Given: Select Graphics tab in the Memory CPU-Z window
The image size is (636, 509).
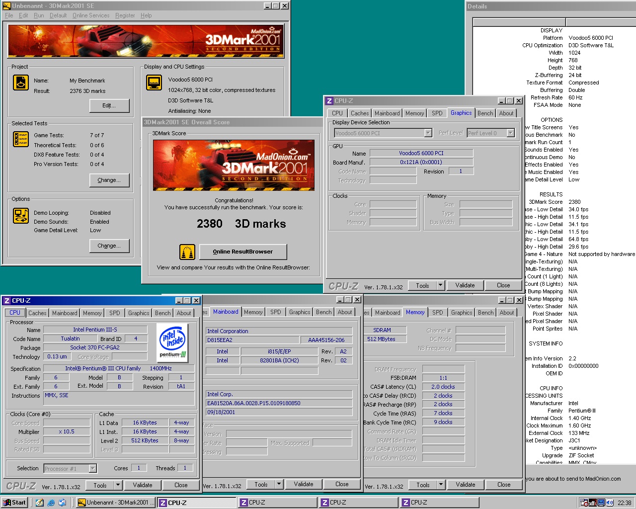Looking at the screenshot, I should [462, 313].
